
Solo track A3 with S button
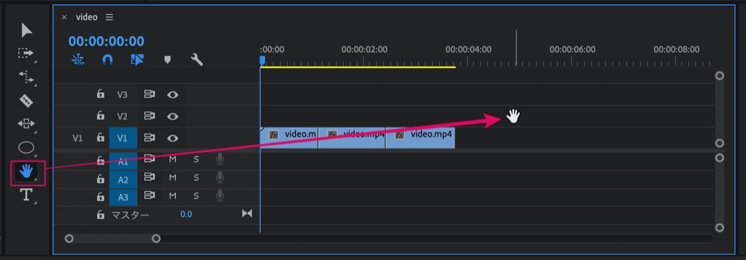click(x=196, y=195)
